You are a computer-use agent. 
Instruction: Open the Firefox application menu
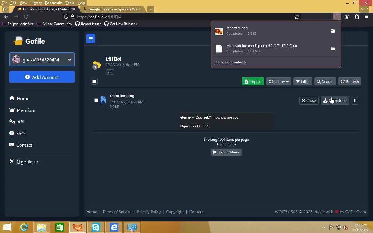pos(367,17)
